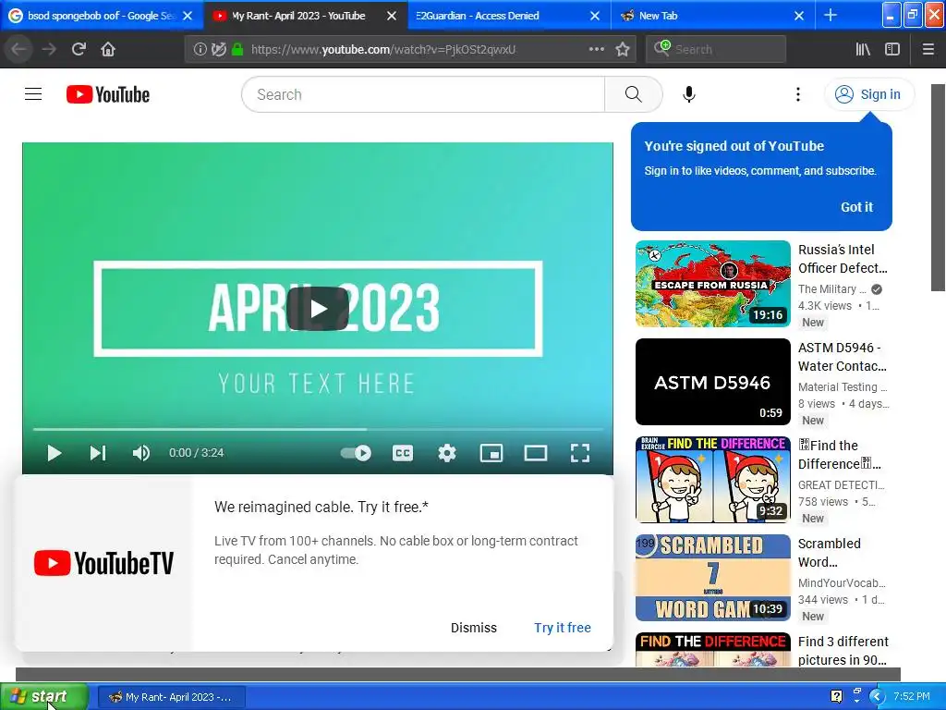Screen dimensions: 946x710
Task: Open the Windows start menu
Action: 44,697
